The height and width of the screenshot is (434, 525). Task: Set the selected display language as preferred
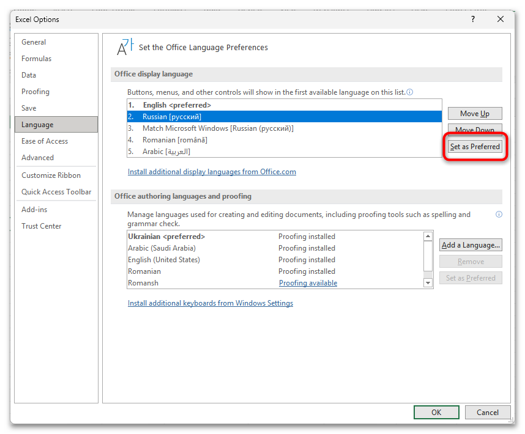475,147
